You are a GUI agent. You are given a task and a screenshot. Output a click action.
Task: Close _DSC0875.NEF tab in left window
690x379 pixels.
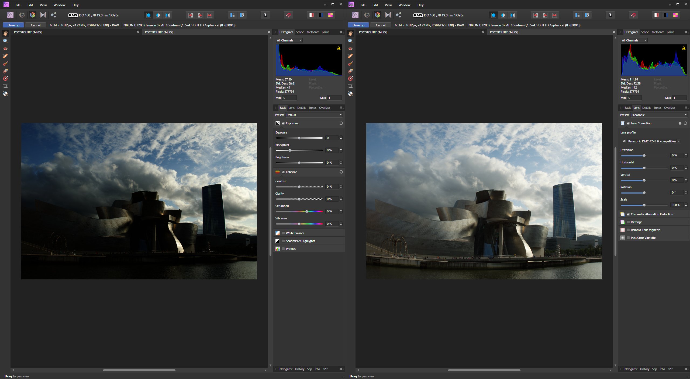click(x=138, y=32)
